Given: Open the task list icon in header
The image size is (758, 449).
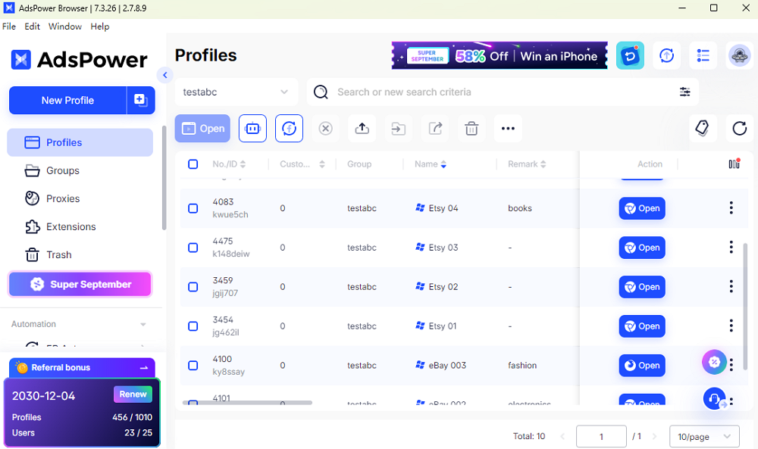Looking at the screenshot, I should coord(703,55).
